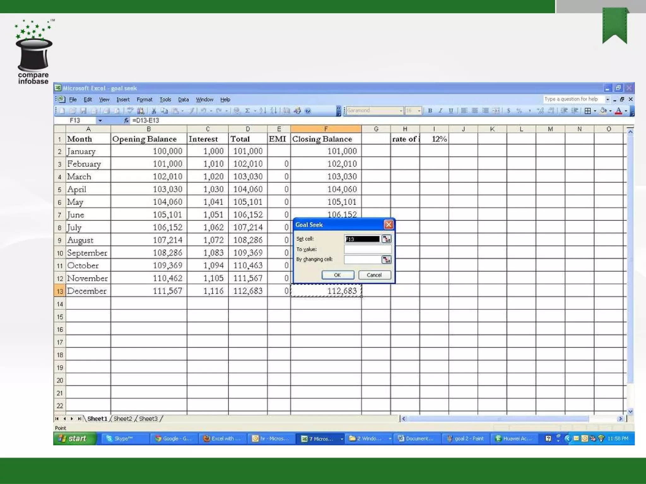Click the Cut scissors icon
Screen dimensions: 646x484
[154, 111]
